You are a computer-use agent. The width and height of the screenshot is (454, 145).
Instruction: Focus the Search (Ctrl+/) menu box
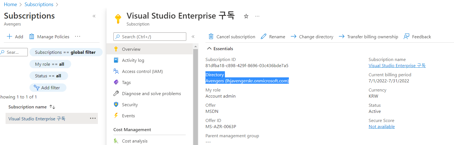(150, 37)
